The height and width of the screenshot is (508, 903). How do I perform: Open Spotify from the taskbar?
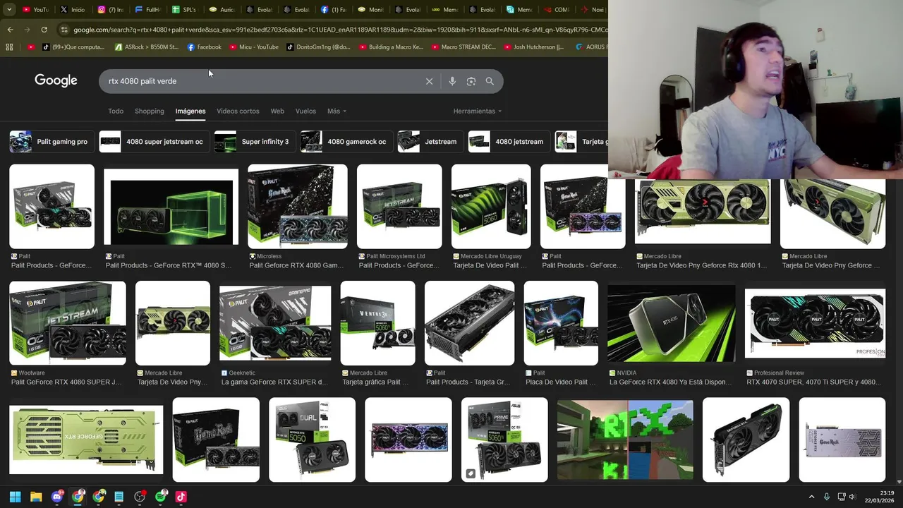[x=160, y=497]
